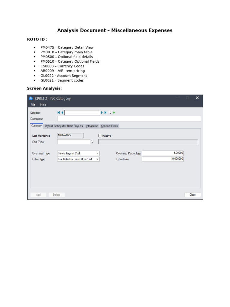The width and height of the screenshot is (230, 307).
Task: Click the text 'PM0018 – Category main table'
Action: pyautogui.click(x=66, y=52)
